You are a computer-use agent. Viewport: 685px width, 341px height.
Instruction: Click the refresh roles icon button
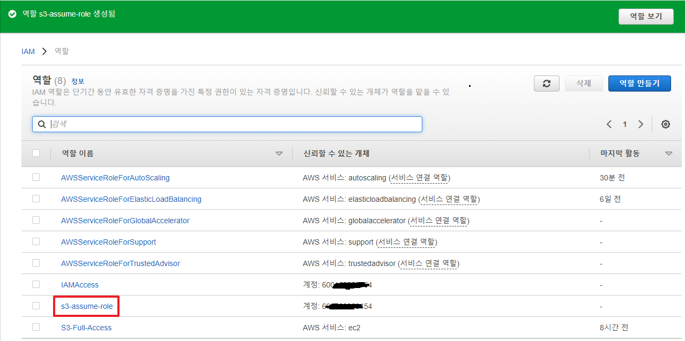[x=547, y=84]
